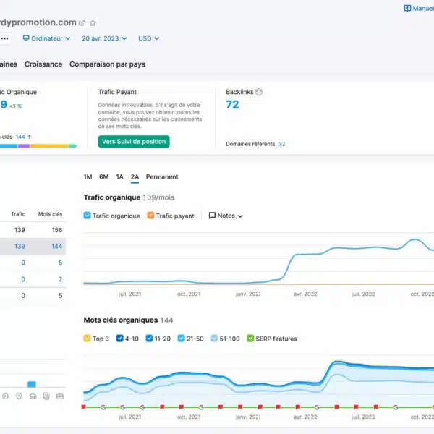
Task: Click the info icon next to Backlinks
Action: click(x=259, y=92)
